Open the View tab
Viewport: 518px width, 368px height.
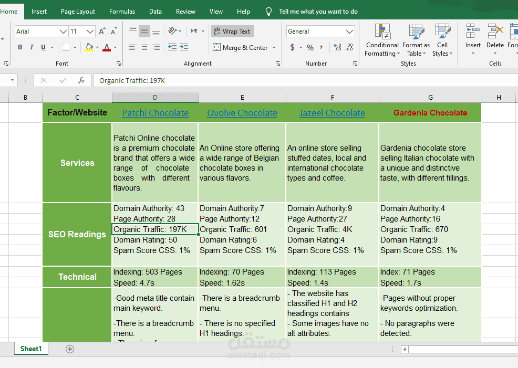point(216,12)
